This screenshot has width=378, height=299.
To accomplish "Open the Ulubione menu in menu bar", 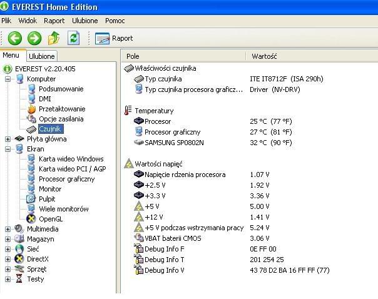I will coord(85,21).
